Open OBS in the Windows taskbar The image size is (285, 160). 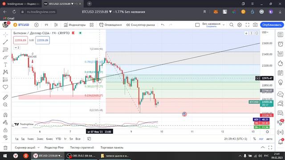81,156
